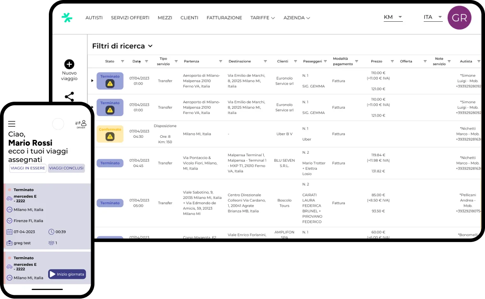Image resolution: width=485 pixels, height=299 pixels.
Task: Click the share icon in sidebar
Action: (x=69, y=97)
